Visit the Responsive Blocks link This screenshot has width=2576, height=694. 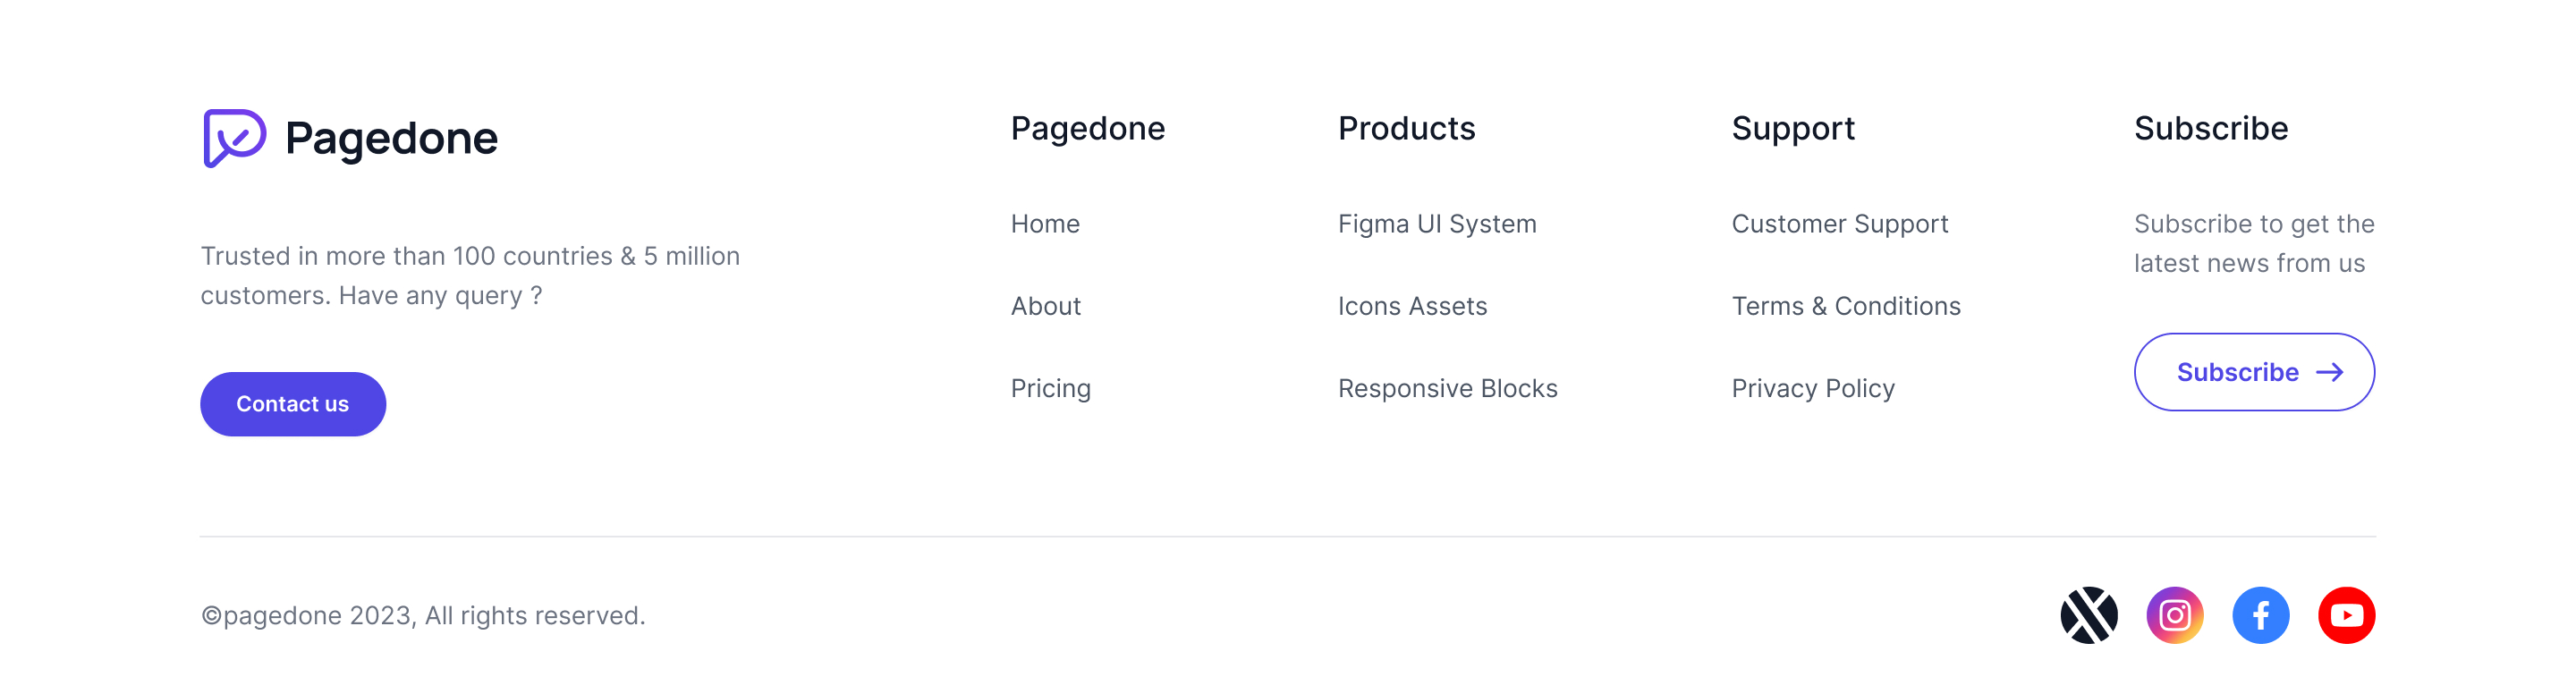coord(1447,388)
